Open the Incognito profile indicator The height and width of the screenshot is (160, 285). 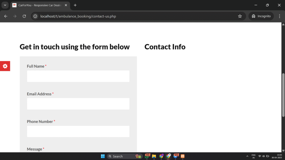261,16
